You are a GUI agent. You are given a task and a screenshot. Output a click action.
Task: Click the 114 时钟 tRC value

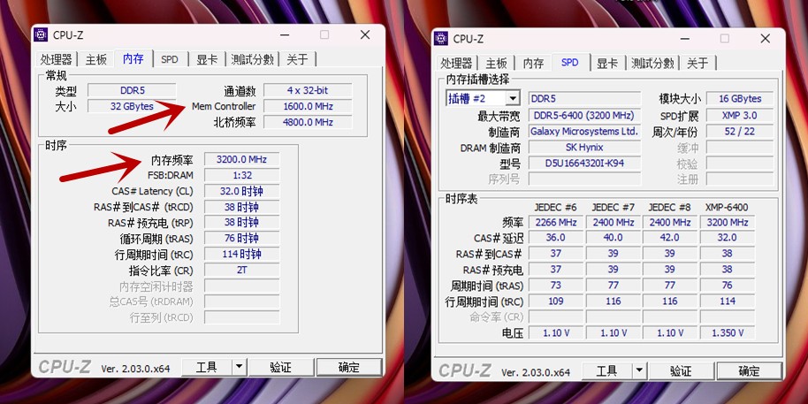(x=241, y=254)
